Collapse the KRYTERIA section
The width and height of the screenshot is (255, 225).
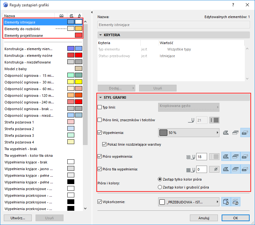point(100,35)
